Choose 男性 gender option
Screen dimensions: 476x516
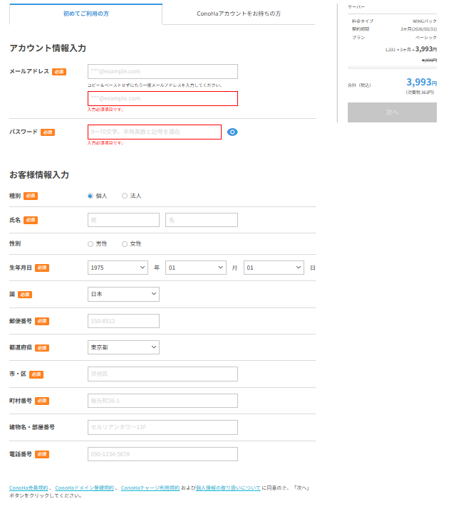[90, 243]
